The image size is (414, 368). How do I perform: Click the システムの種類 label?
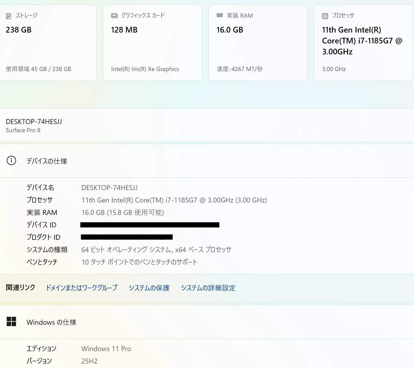point(47,250)
